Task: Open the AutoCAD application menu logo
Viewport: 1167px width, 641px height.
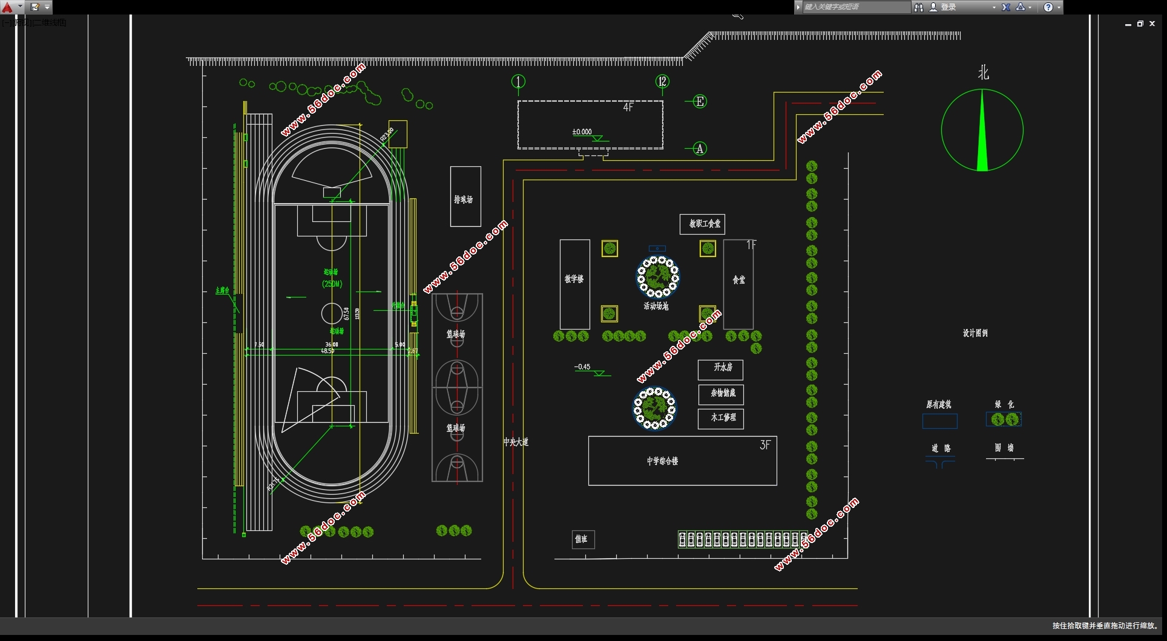Action: [x=7, y=7]
